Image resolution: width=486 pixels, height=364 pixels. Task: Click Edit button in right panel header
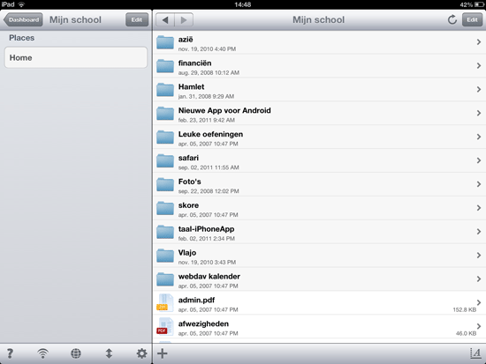(472, 19)
